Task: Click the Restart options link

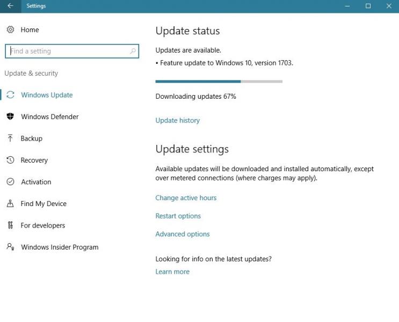Action: pyautogui.click(x=178, y=216)
